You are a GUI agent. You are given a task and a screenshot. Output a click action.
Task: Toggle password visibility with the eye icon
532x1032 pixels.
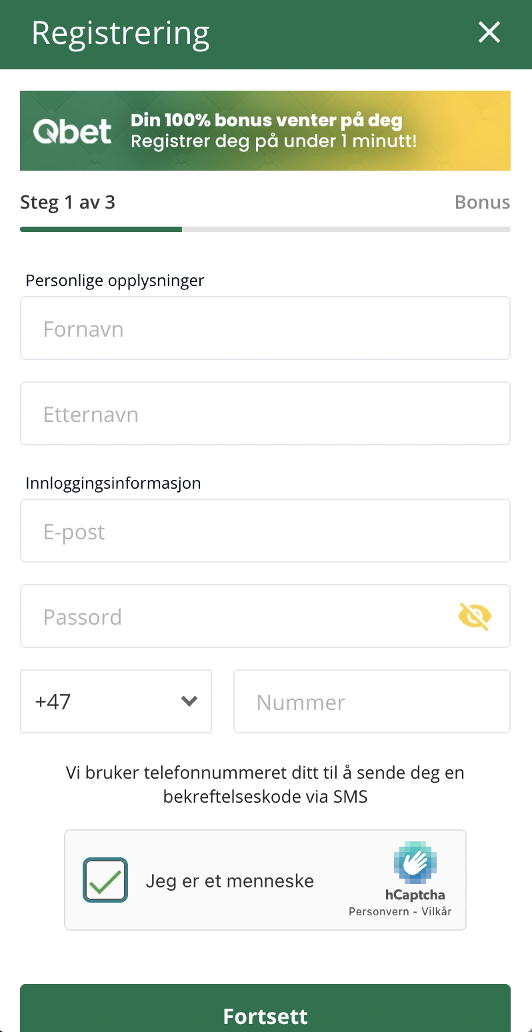(x=474, y=616)
